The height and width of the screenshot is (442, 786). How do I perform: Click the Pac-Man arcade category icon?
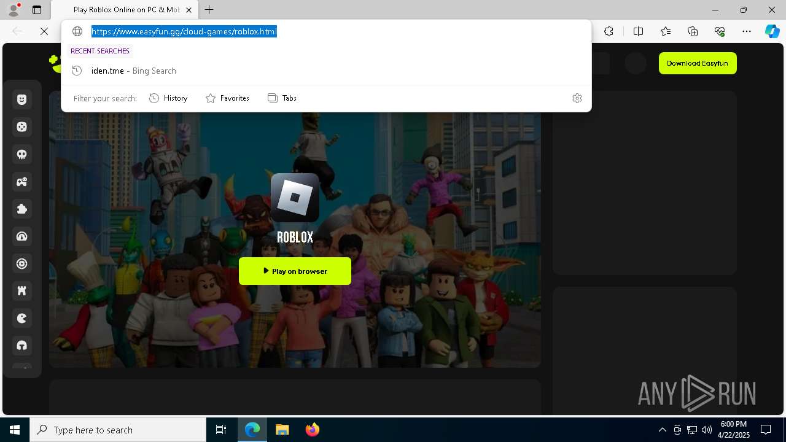click(x=22, y=319)
